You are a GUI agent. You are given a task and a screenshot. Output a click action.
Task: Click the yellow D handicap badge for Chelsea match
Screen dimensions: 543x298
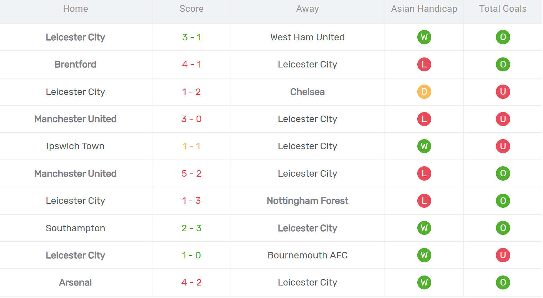[424, 92]
